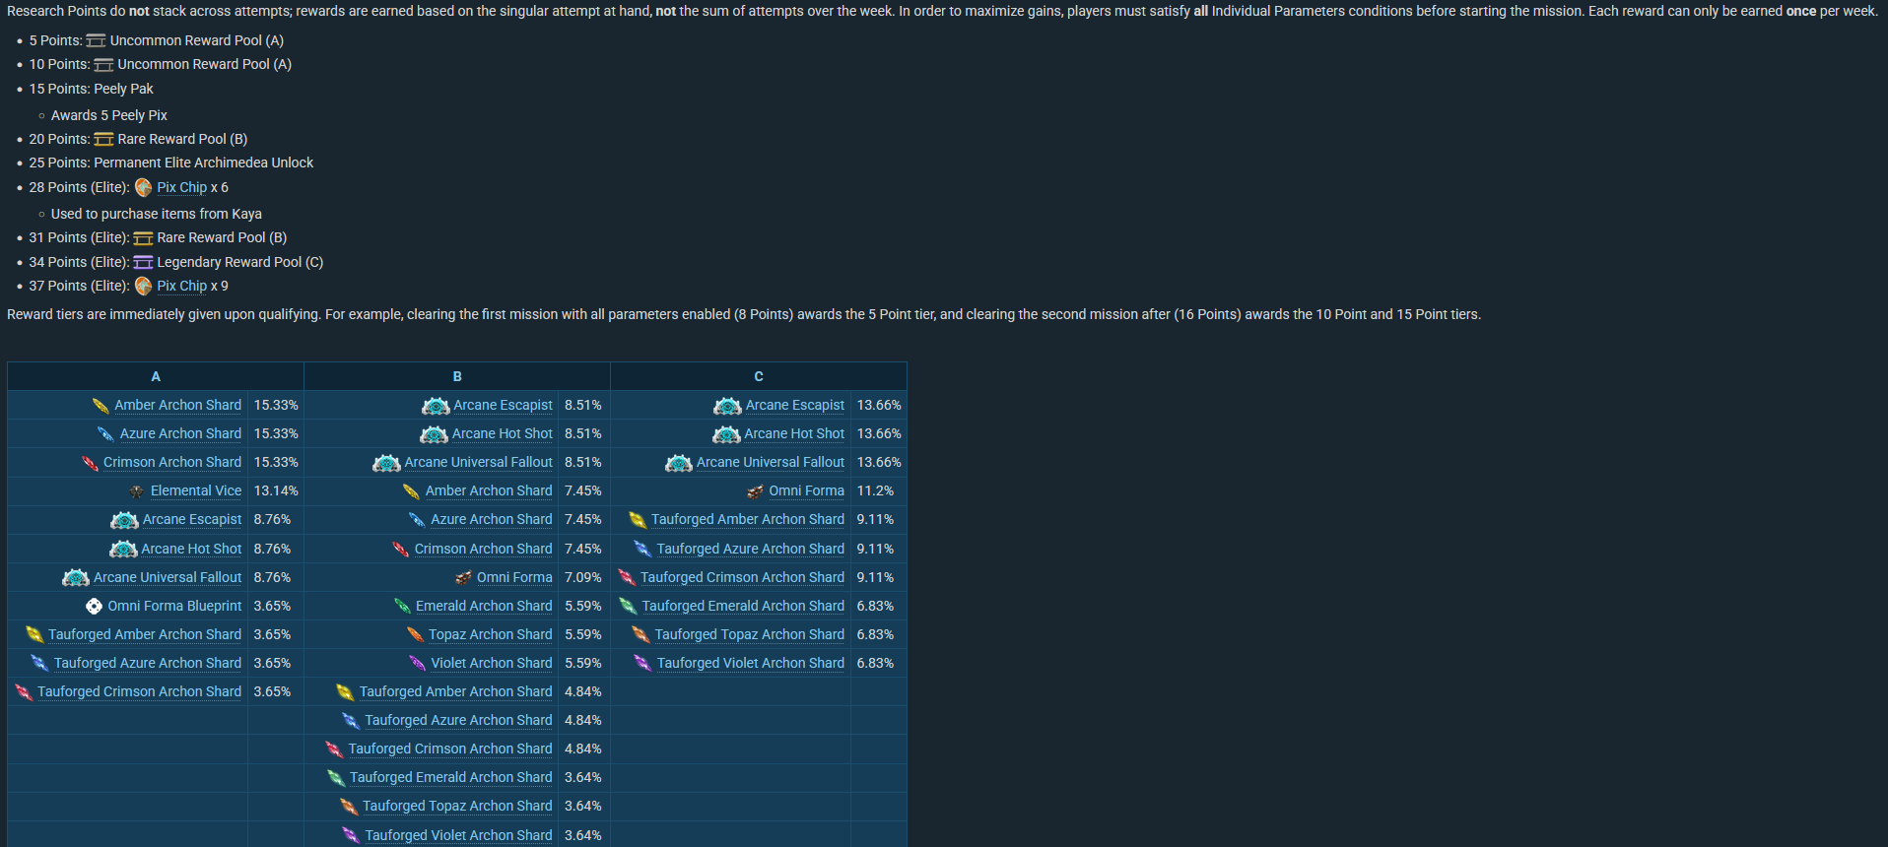1888x847 pixels.
Task: Click the Pix Chip icon beside 37 Points
Action: click(144, 286)
